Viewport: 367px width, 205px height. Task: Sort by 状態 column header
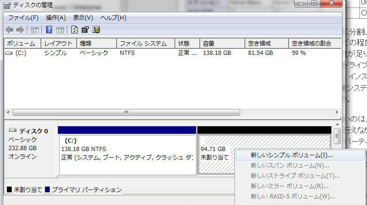click(187, 44)
